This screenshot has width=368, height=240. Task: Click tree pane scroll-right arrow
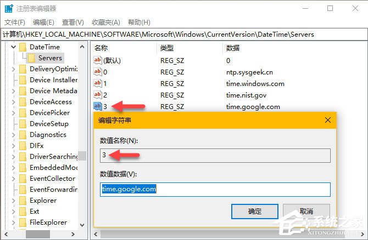point(73,234)
